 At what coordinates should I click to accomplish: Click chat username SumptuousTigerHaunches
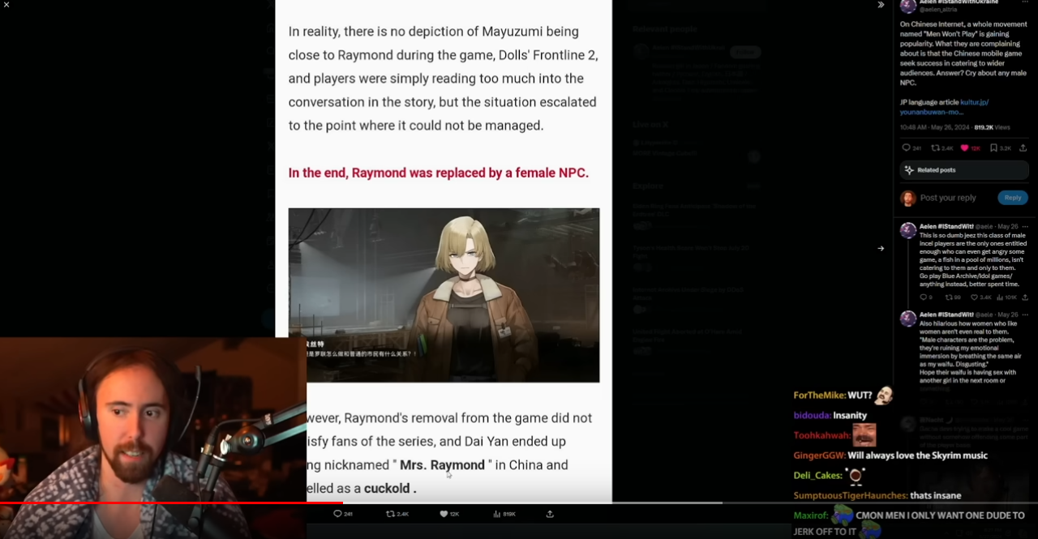click(850, 495)
